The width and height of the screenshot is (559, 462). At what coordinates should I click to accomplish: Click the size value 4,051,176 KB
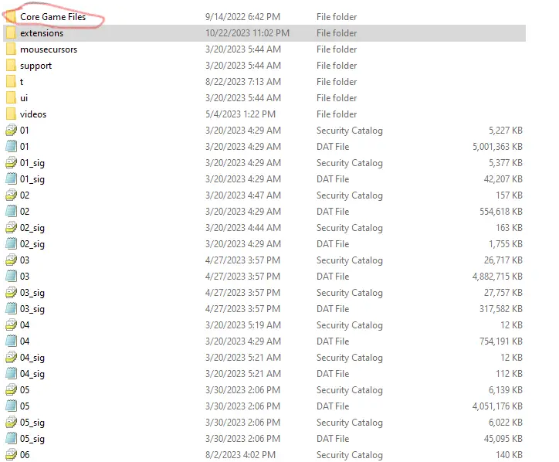(x=497, y=406)
